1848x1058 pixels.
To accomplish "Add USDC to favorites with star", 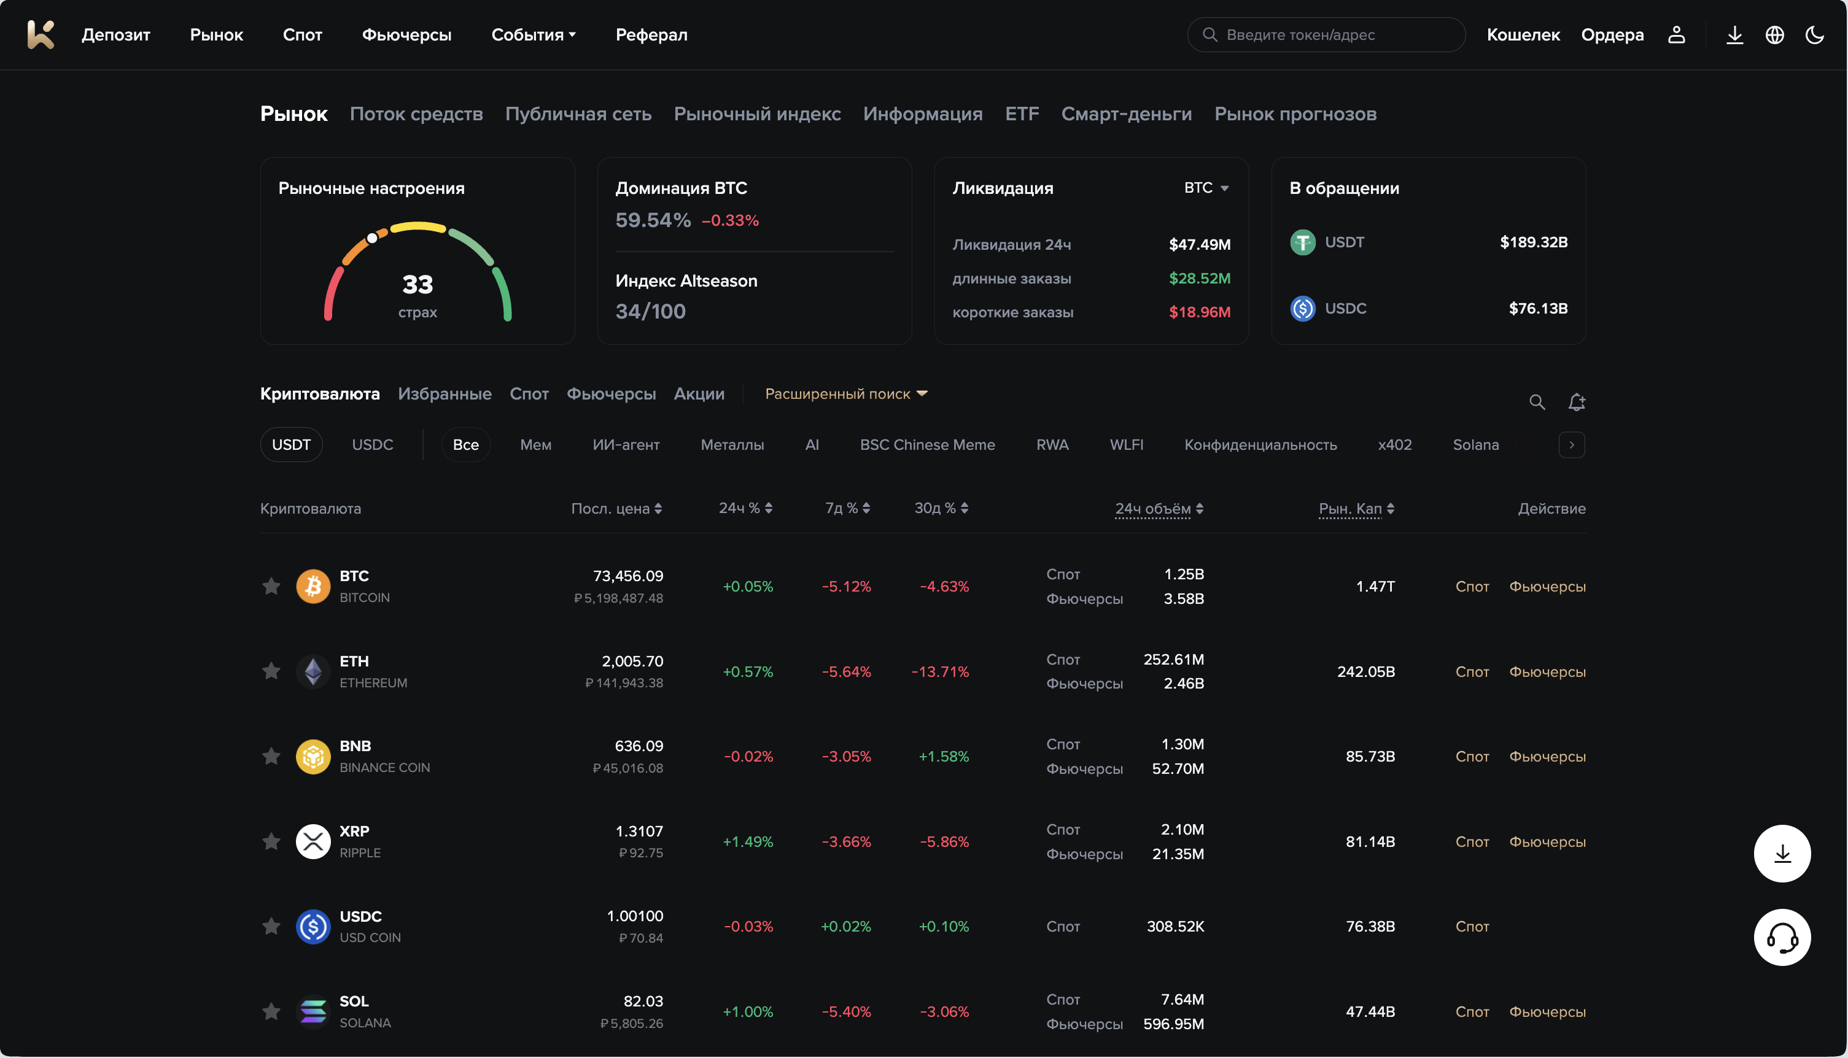I will (271, 925).
